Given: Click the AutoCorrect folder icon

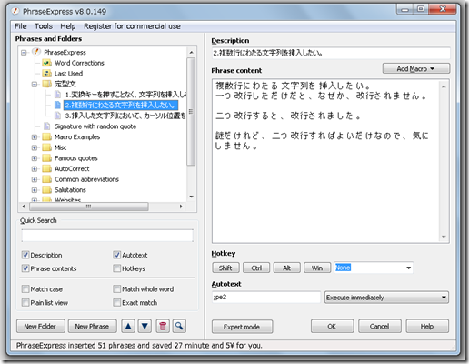Looking at the screenshot, I should pos(46,168).
